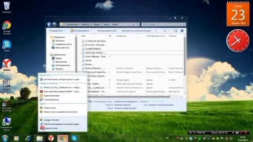253x142 pixels.
Task: Click the Computer breadcrumb in address bar
Action: [72, 24]
